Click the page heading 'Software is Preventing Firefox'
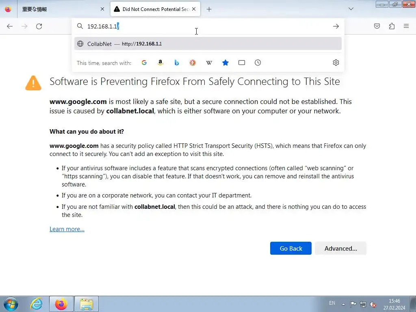The height and width of the screenshot is (312, 416). tap(195, 81)
